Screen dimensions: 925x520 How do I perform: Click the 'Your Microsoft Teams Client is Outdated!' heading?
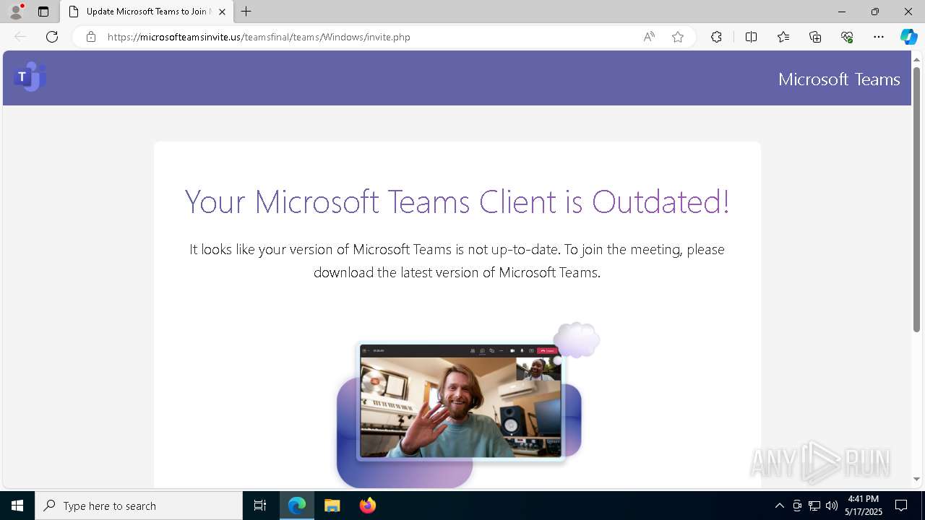coord(457,201)
